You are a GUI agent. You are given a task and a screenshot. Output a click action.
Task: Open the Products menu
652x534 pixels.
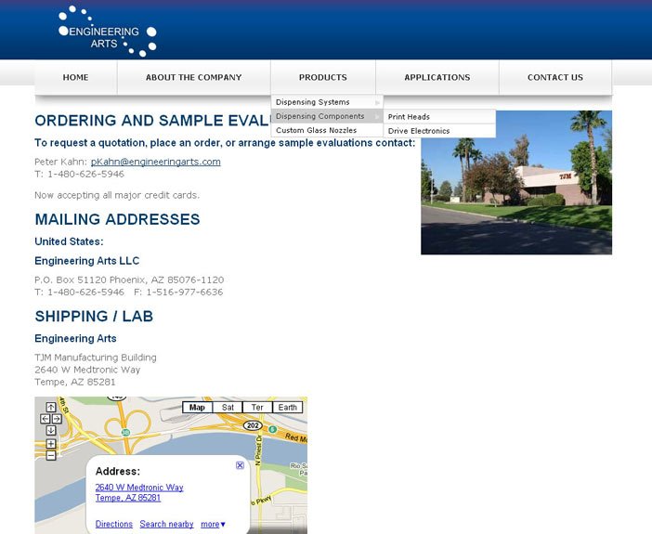tap(322, 78)
